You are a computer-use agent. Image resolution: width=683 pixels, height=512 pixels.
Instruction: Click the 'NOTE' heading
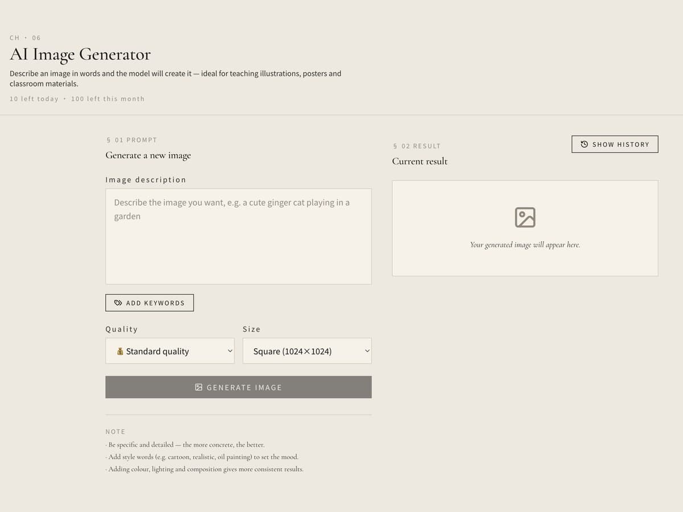(116, 432)
